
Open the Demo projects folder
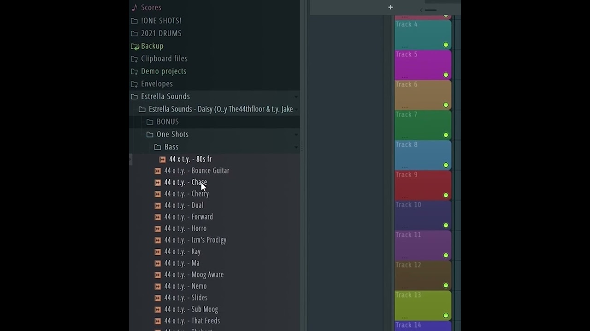pyautogui.click(x=164, y=71)
